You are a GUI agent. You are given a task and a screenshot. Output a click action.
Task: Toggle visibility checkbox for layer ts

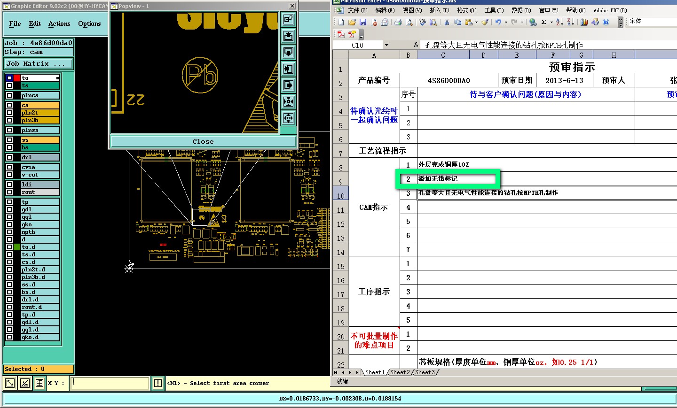tap(9, 85)
